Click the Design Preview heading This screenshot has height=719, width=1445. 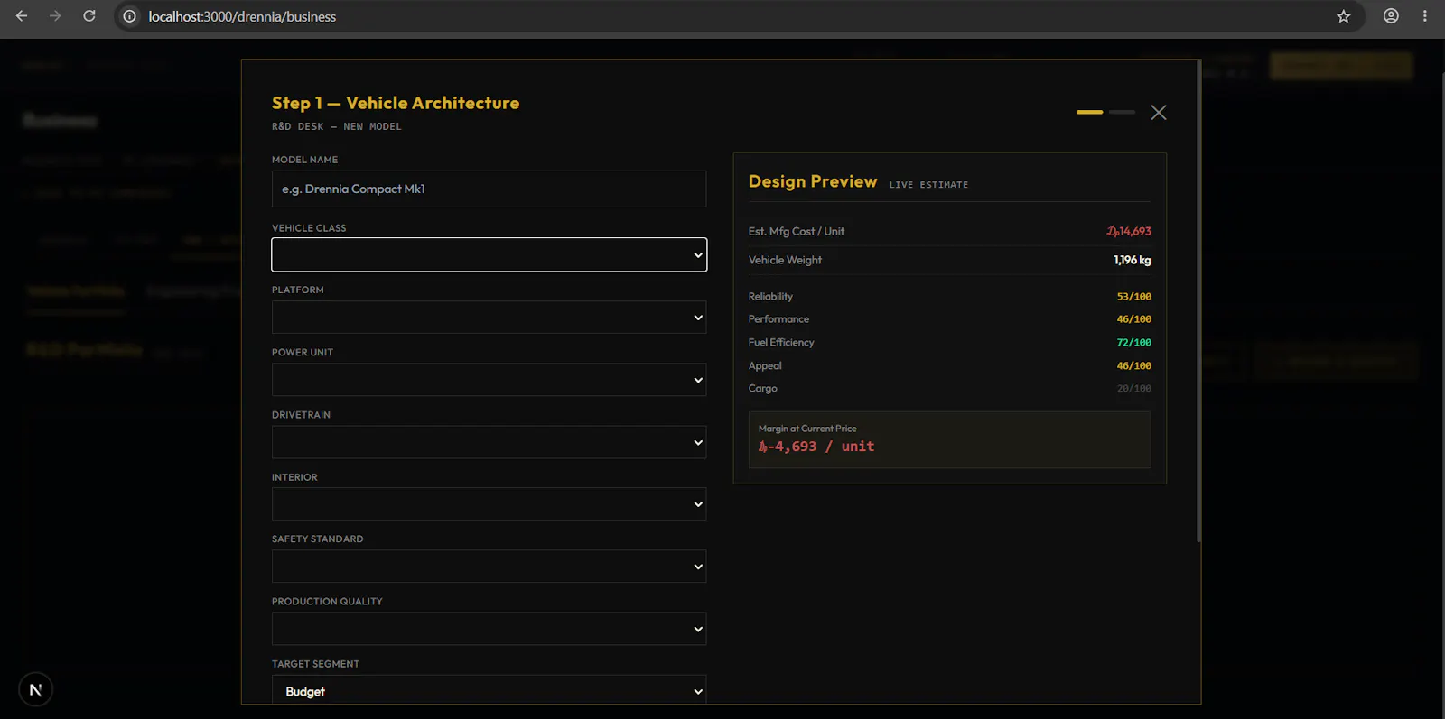tap(813, 181)
